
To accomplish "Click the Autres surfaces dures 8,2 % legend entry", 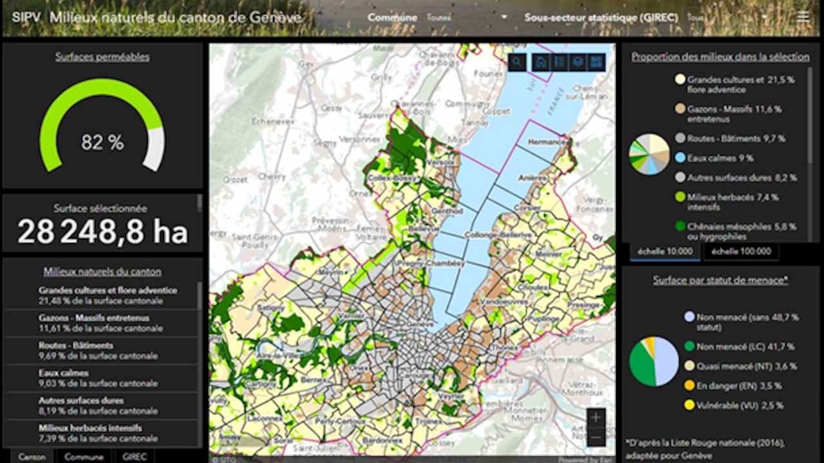I will coord(736,177).
